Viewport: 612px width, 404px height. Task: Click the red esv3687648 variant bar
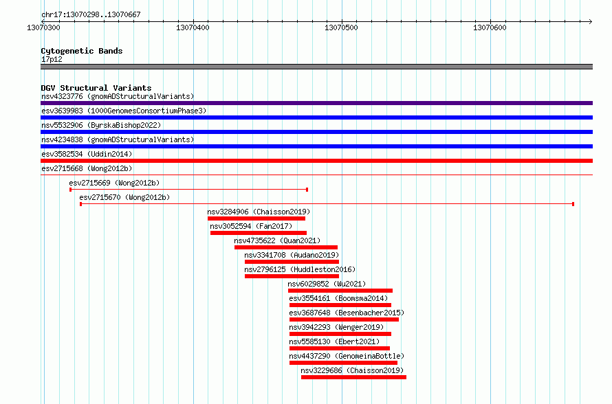[x=344, y=319]
